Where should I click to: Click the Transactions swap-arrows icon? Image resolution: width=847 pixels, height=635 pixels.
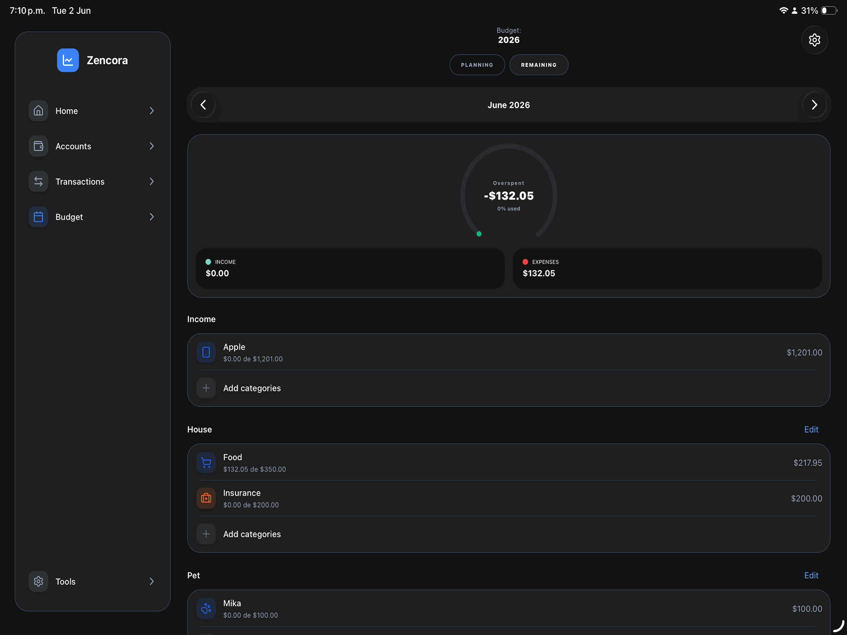[x=38, y=182]
